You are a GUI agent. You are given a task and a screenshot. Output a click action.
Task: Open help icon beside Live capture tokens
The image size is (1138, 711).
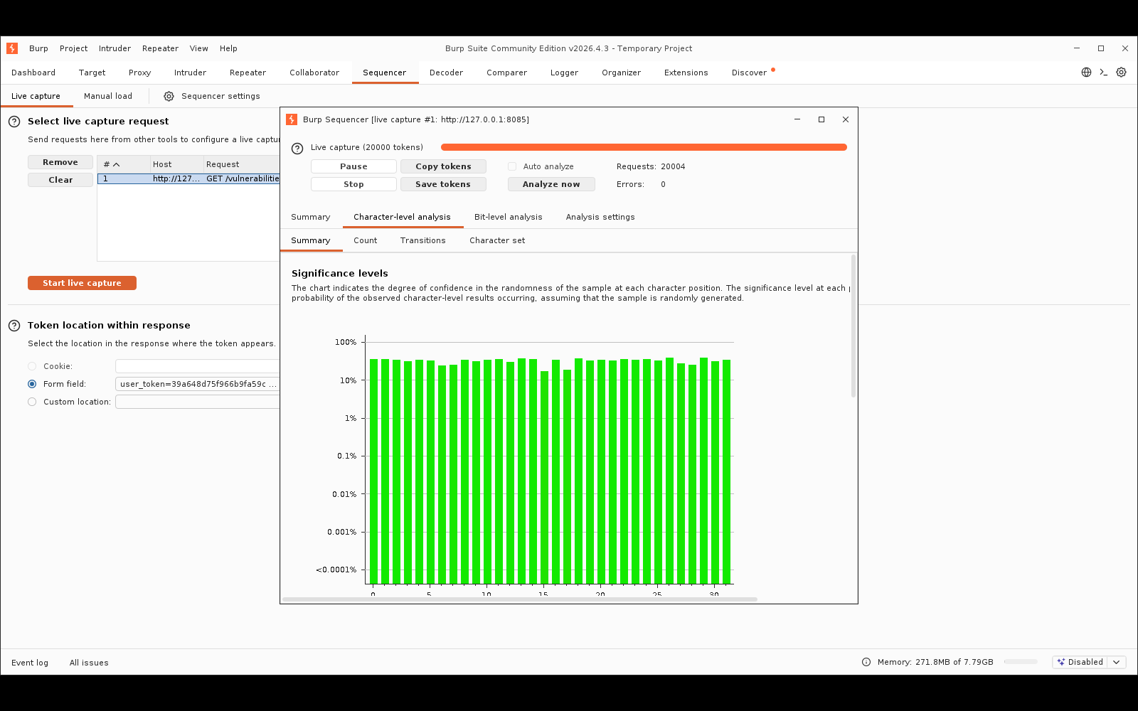click(297, 148)
